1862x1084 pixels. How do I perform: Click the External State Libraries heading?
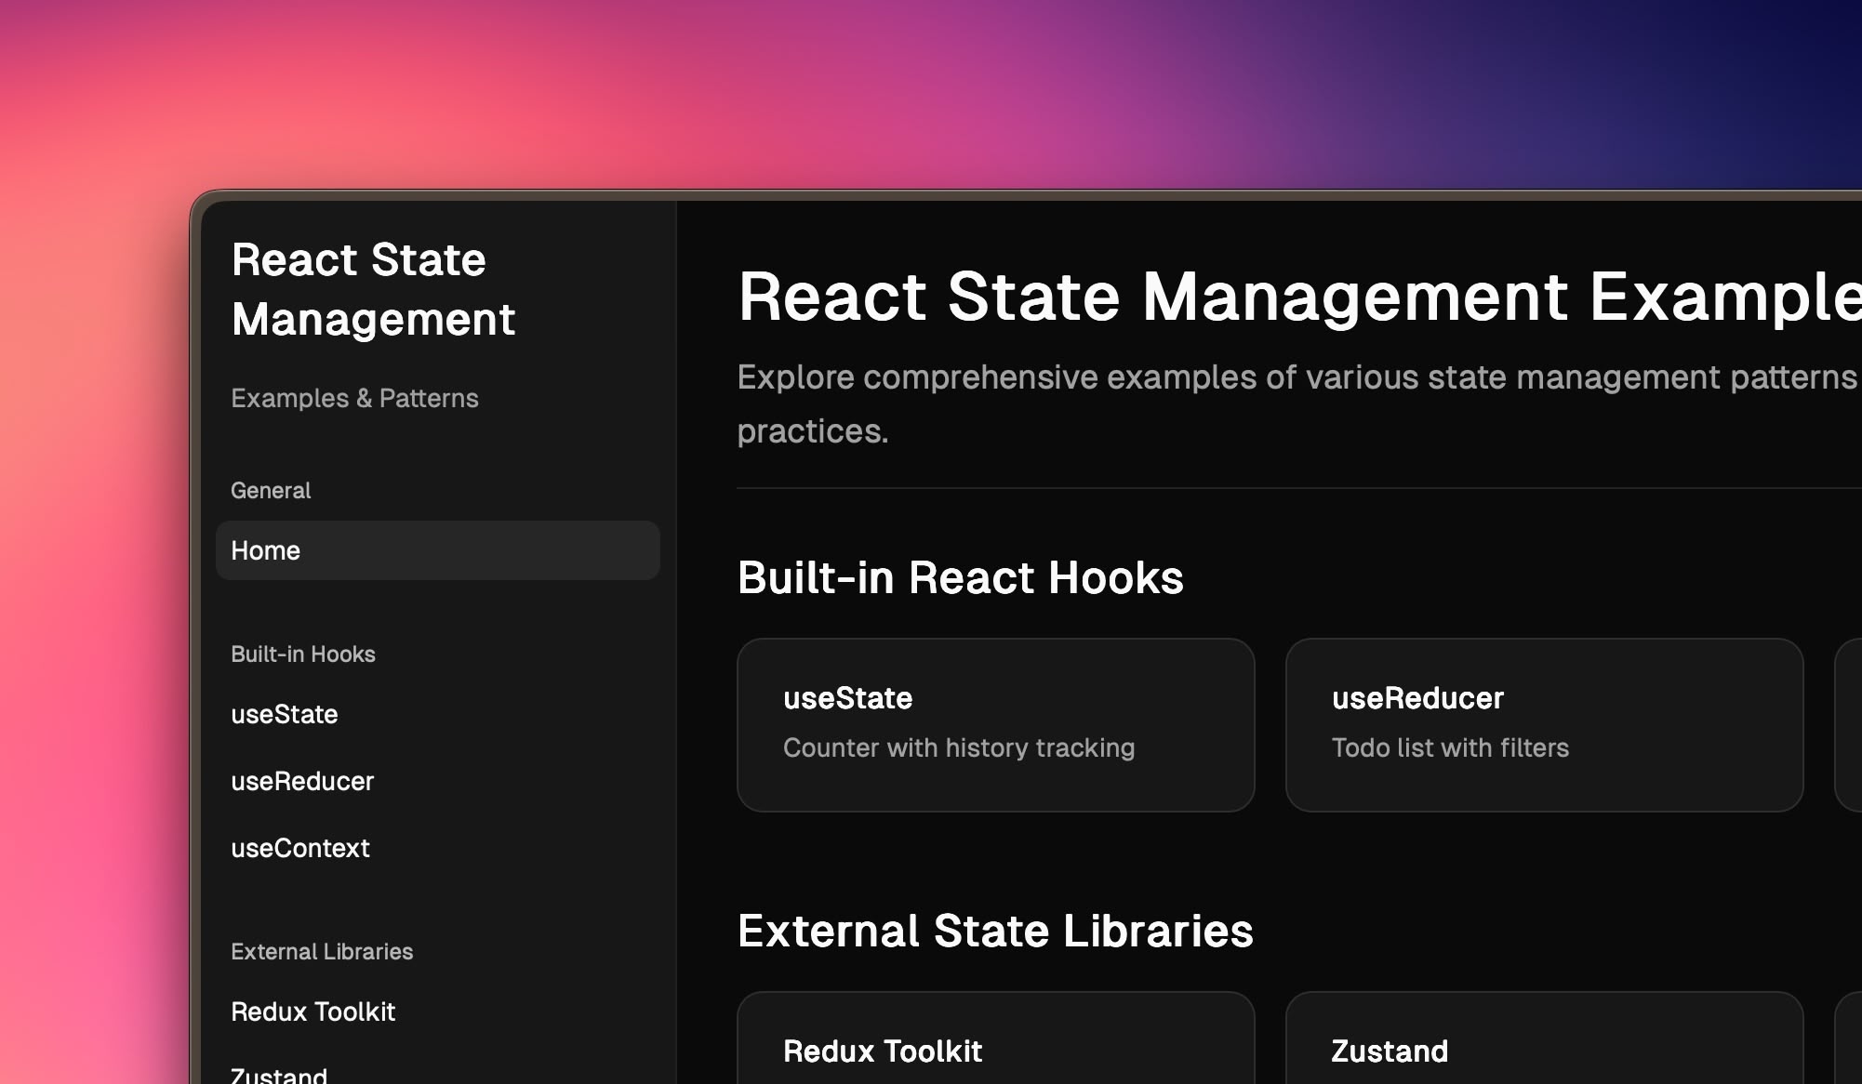995,931
